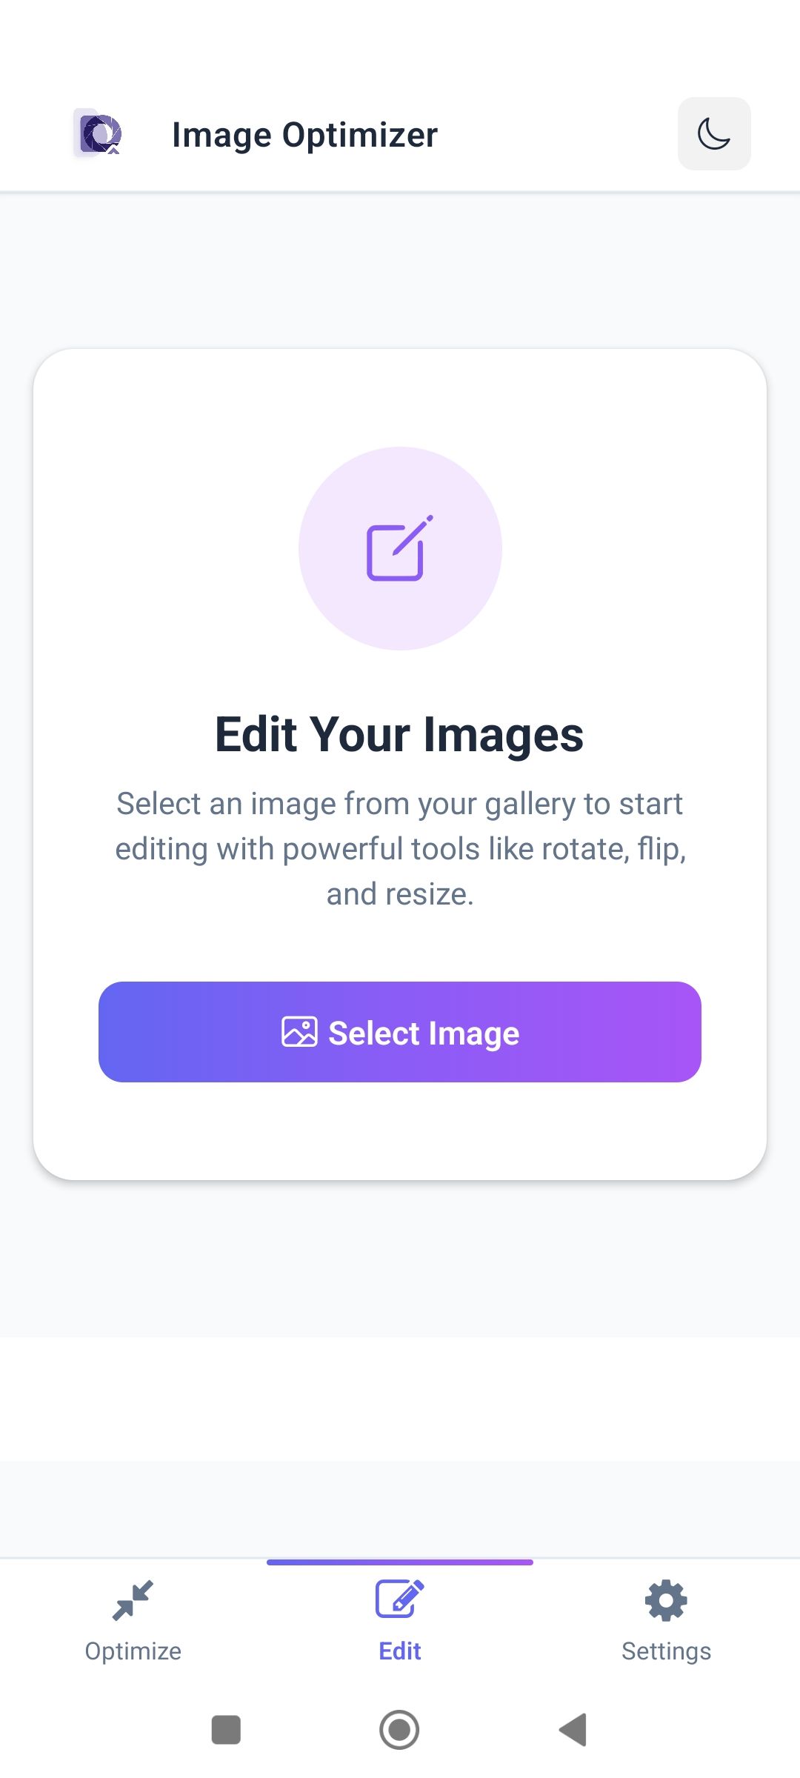Image resolution: width=800 pixels, height=1778 pixels.
Task: Click the purple active tab indicator bar
Action: 400,1562
